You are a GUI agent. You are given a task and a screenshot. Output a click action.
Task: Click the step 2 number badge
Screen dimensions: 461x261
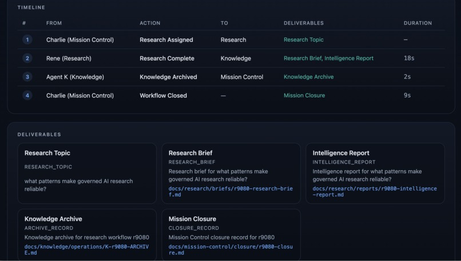27,58
